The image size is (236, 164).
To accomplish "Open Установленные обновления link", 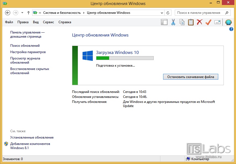I will tap(32, 137).
